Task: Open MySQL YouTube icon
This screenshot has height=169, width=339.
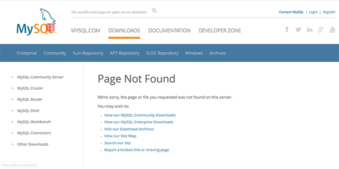Action: pyautogui.click(x=332, y=29)
